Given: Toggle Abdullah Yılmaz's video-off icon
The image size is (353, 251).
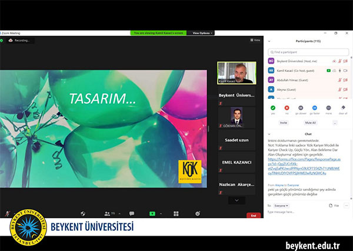Looking at the screenshot, I should coord(345,80).
